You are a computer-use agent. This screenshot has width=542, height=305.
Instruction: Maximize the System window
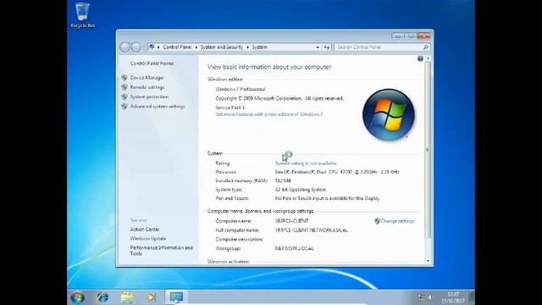pyautogui.click(x=410, y=36)
